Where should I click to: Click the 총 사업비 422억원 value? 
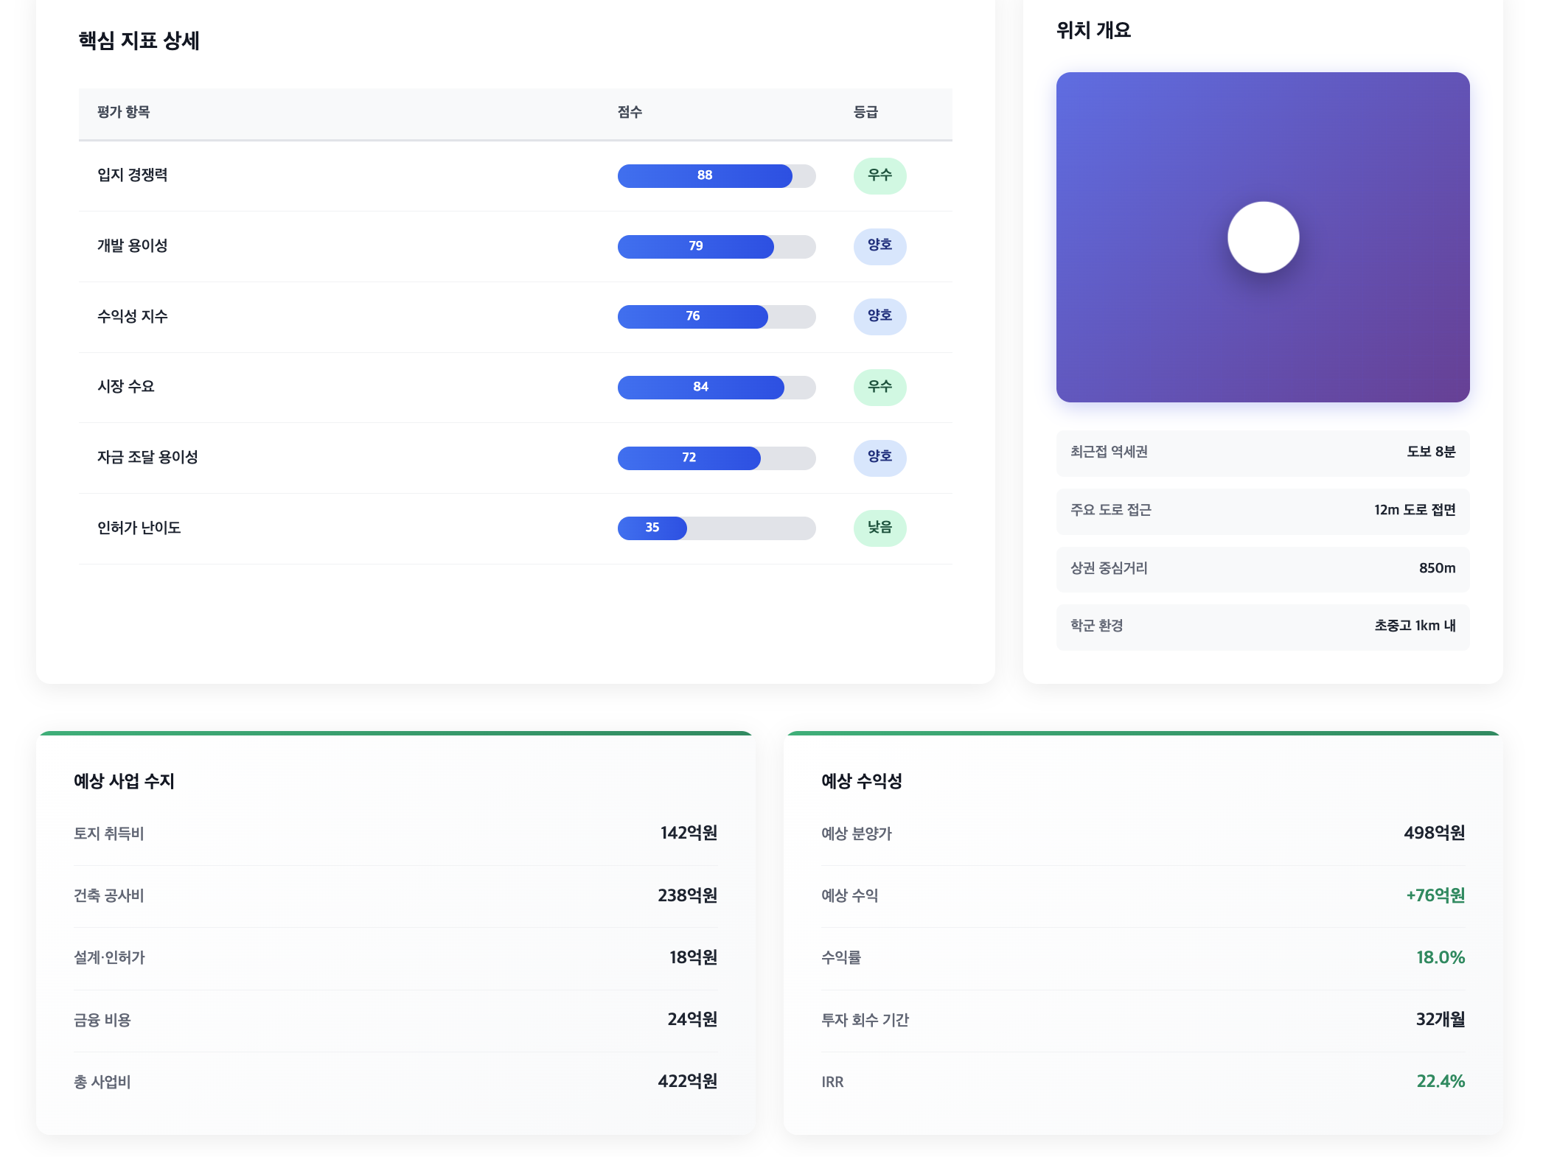point(686,1081)
